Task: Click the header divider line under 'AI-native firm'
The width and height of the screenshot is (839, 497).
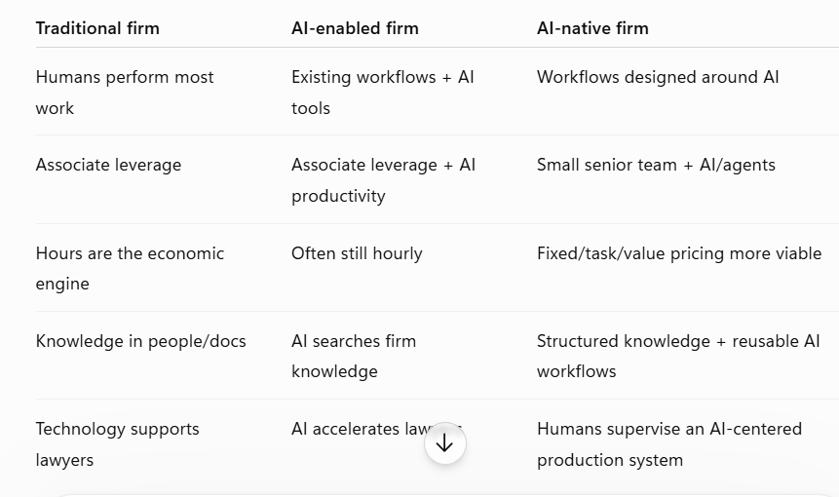Action: point(688,47)
